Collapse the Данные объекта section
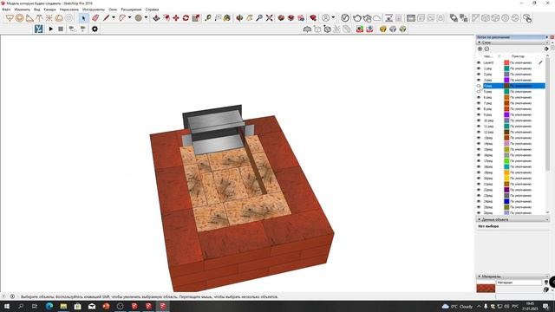 click(480, 219)
